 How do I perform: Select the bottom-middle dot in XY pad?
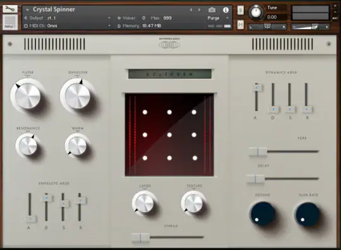[169, 158]
